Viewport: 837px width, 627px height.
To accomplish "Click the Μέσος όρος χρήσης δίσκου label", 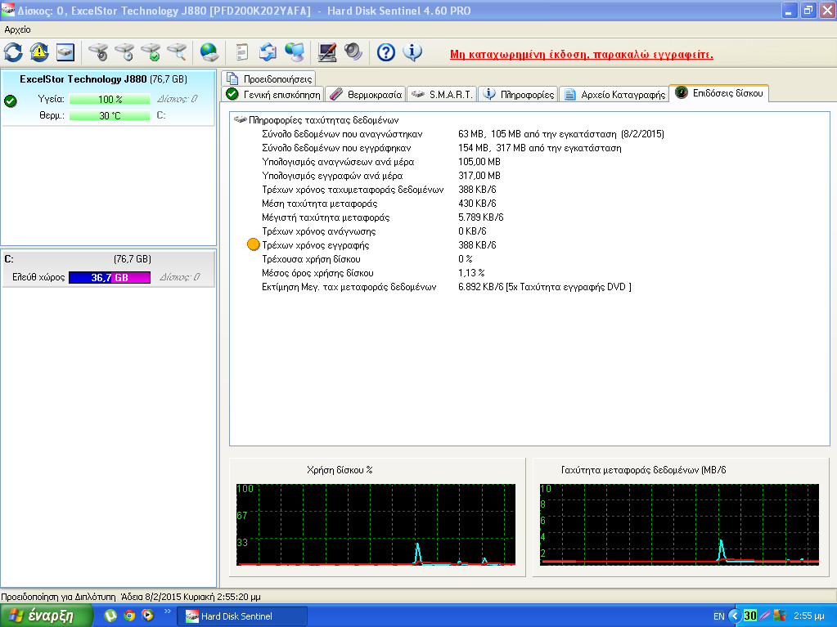I will (x=317, y=273).
